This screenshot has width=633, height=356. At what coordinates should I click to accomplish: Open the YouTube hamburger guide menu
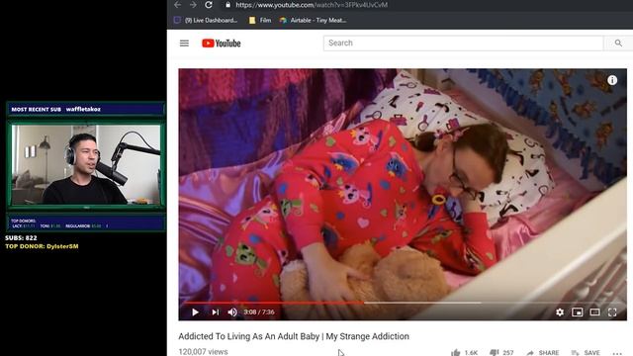tap(184, 44)
